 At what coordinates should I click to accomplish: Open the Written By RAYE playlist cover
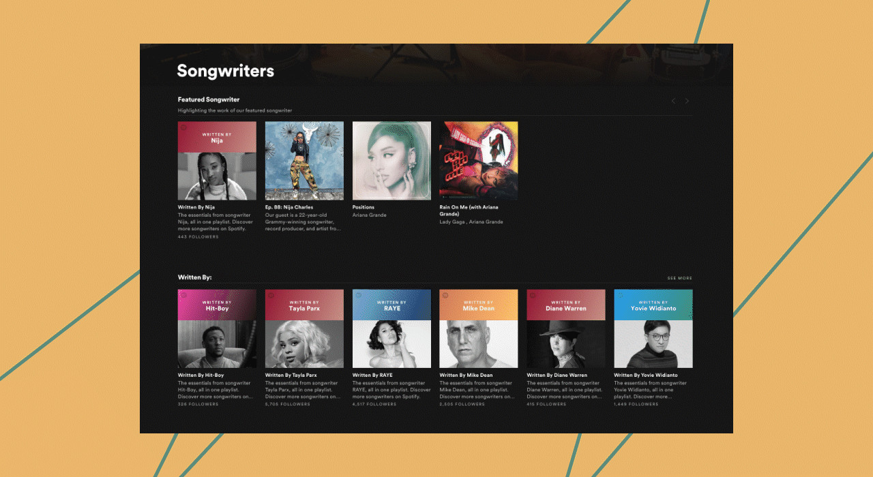[x=391, y=328]
